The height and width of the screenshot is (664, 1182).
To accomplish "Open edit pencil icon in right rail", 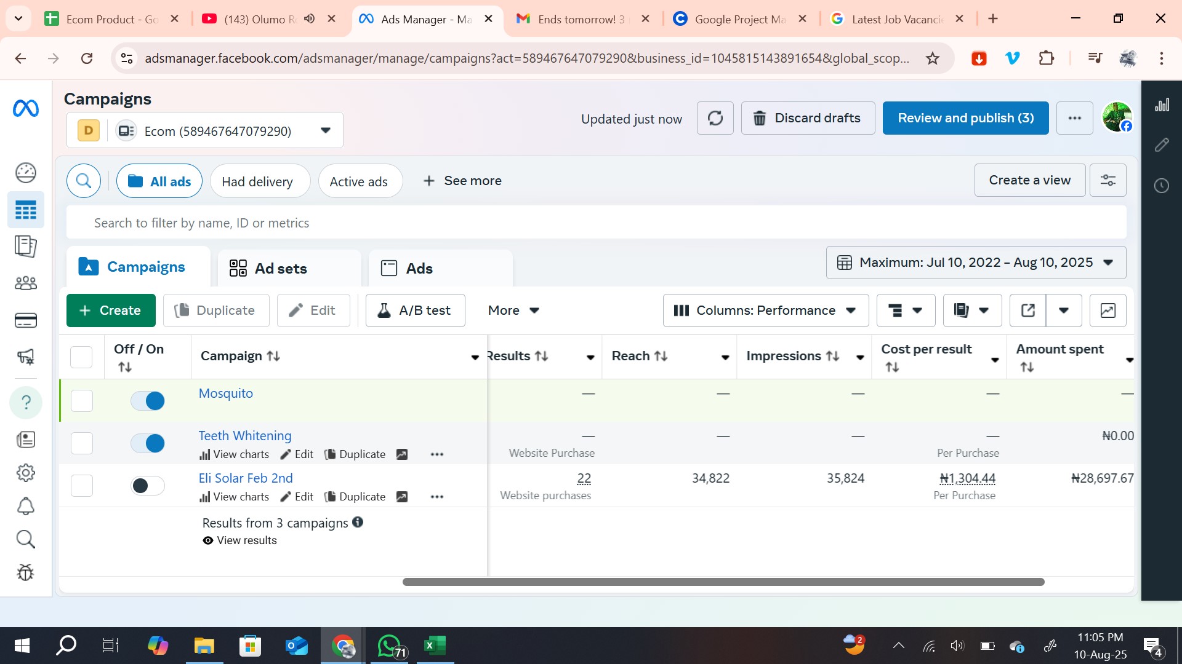I will (1162, 145).
